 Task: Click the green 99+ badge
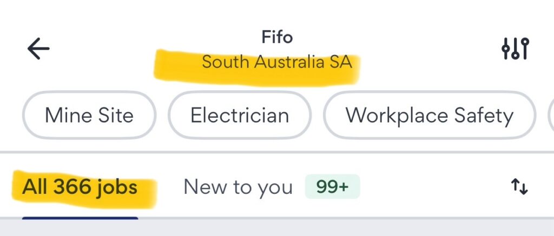pos(332,187)
